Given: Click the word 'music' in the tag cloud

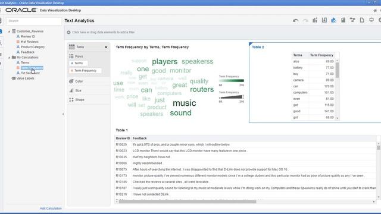Looking at the screenshot, I should pos(185,103).
